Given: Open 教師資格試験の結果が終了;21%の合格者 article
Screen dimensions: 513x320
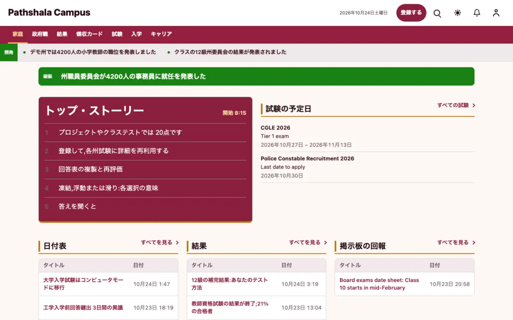Looking at the screenshot, I should pyautogui.click(x=230, y=308).
